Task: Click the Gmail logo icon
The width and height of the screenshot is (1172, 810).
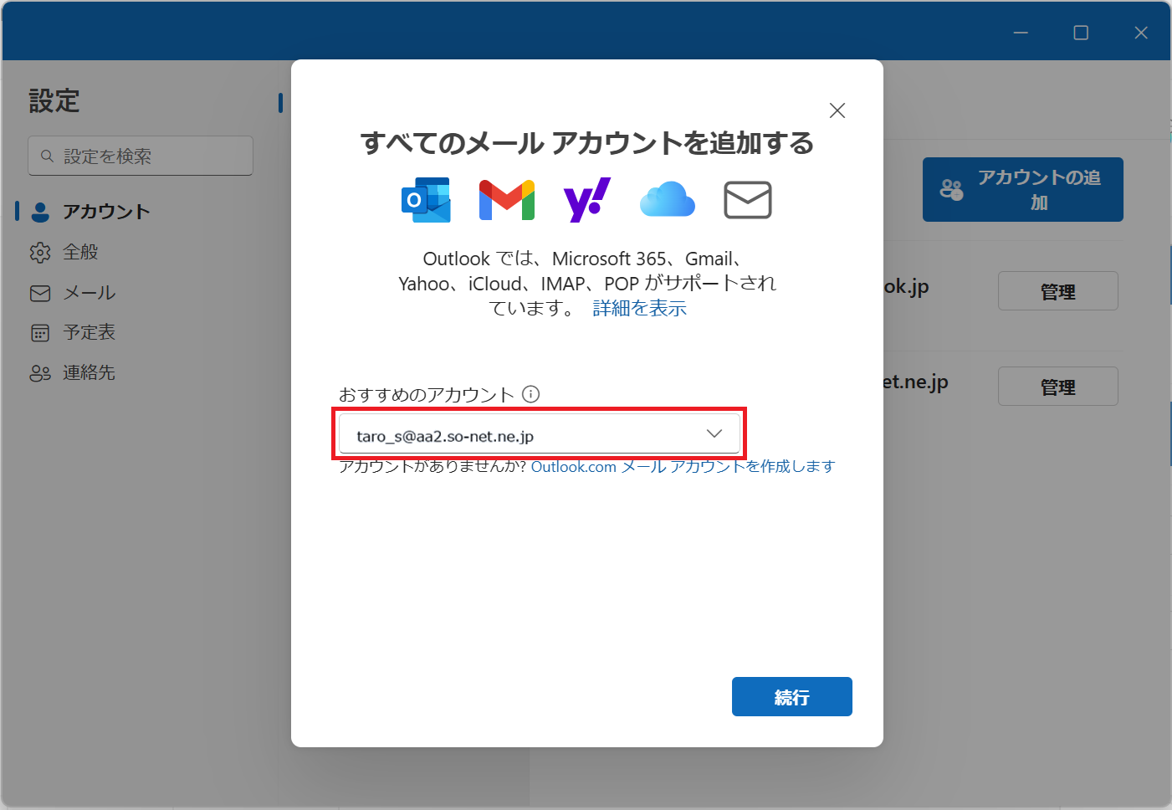Action: point(507,200)
